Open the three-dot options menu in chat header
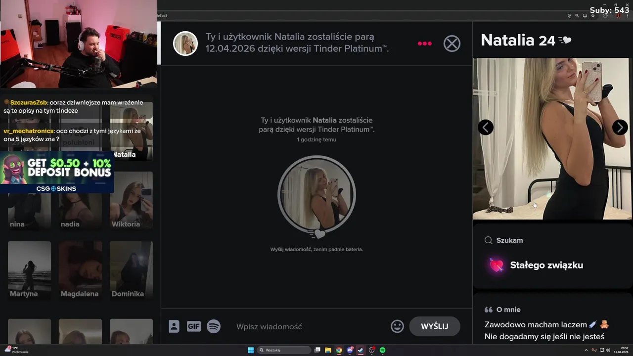633x356 pixels. 424,44
